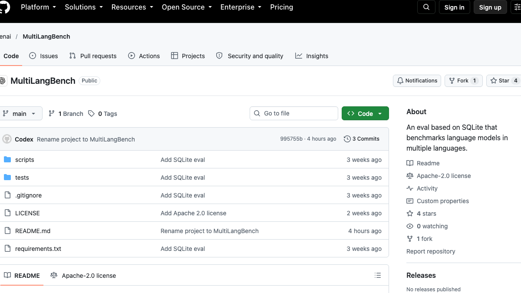Viewport: 521px width, 293px height.
Task: Click the requirements.txt file icon
Action: [x=7, y=249]
